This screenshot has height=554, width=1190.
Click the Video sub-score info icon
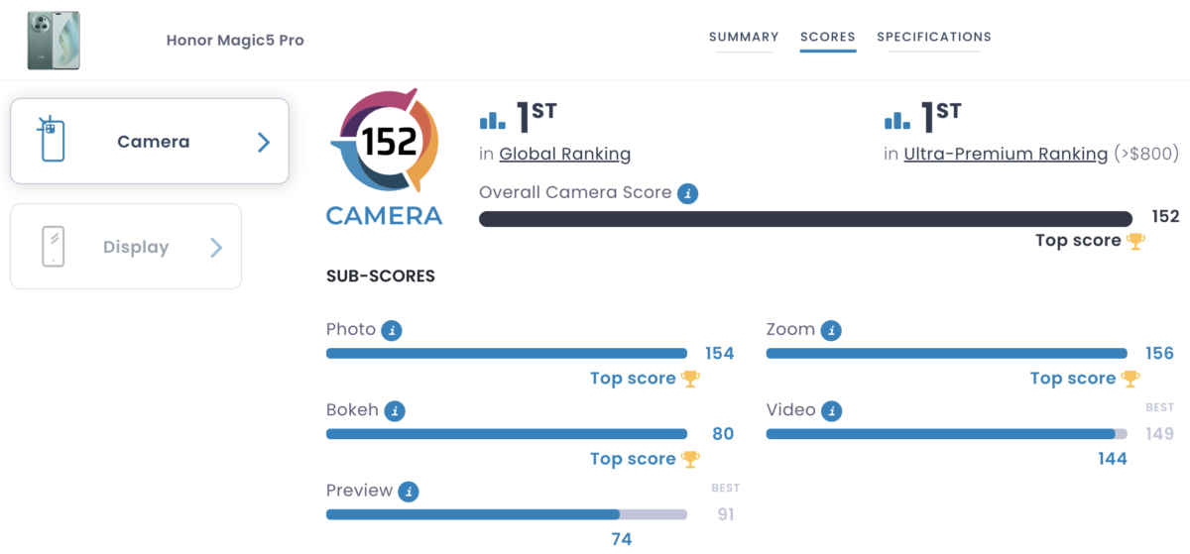(x=832, y=410)
